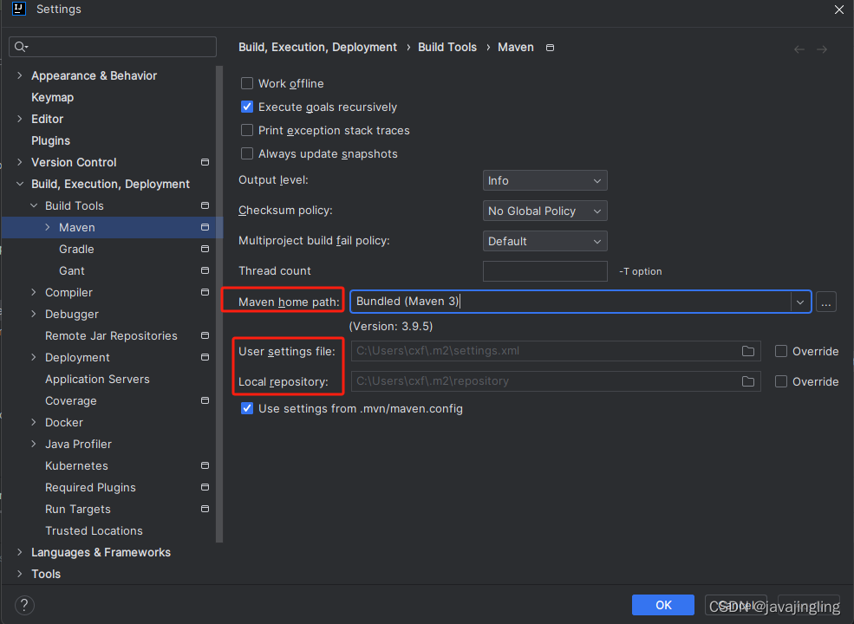Click the settings search field

(x=113, y=47)
